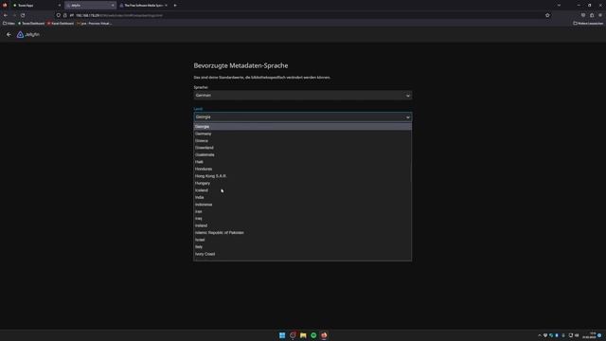Screen dimensions: 606x341
Task: Open taskbar clock and date
Action: (x=589, y=335)
